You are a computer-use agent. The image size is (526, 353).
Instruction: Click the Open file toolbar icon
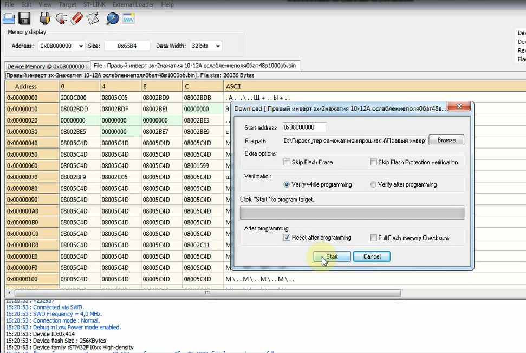pos(9,19)
